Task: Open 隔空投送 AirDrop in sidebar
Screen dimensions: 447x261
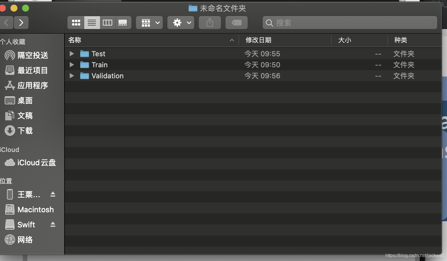Action: 32,55
